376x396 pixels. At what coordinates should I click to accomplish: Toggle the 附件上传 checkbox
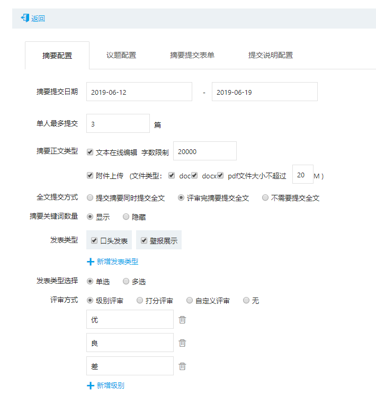point(90,175)
